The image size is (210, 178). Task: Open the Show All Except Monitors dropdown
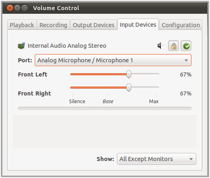click(156, 159)
